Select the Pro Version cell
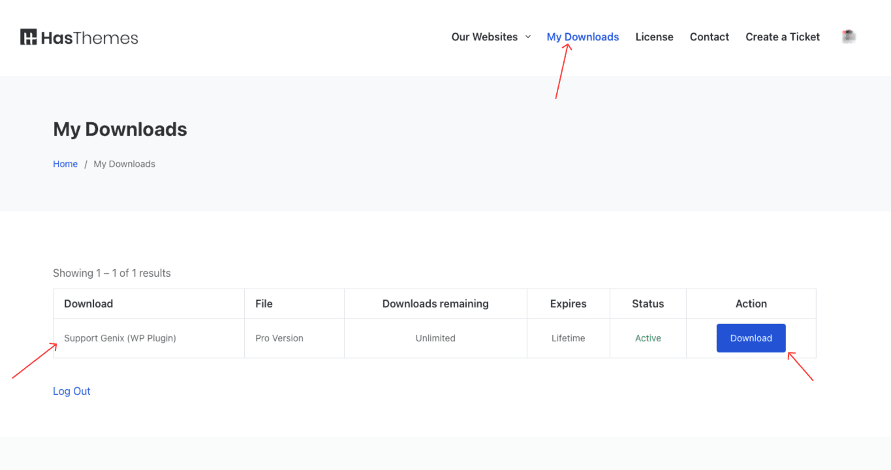Image resolution: width=891 pixels, height=470 pixels. [x=279, y=337]
